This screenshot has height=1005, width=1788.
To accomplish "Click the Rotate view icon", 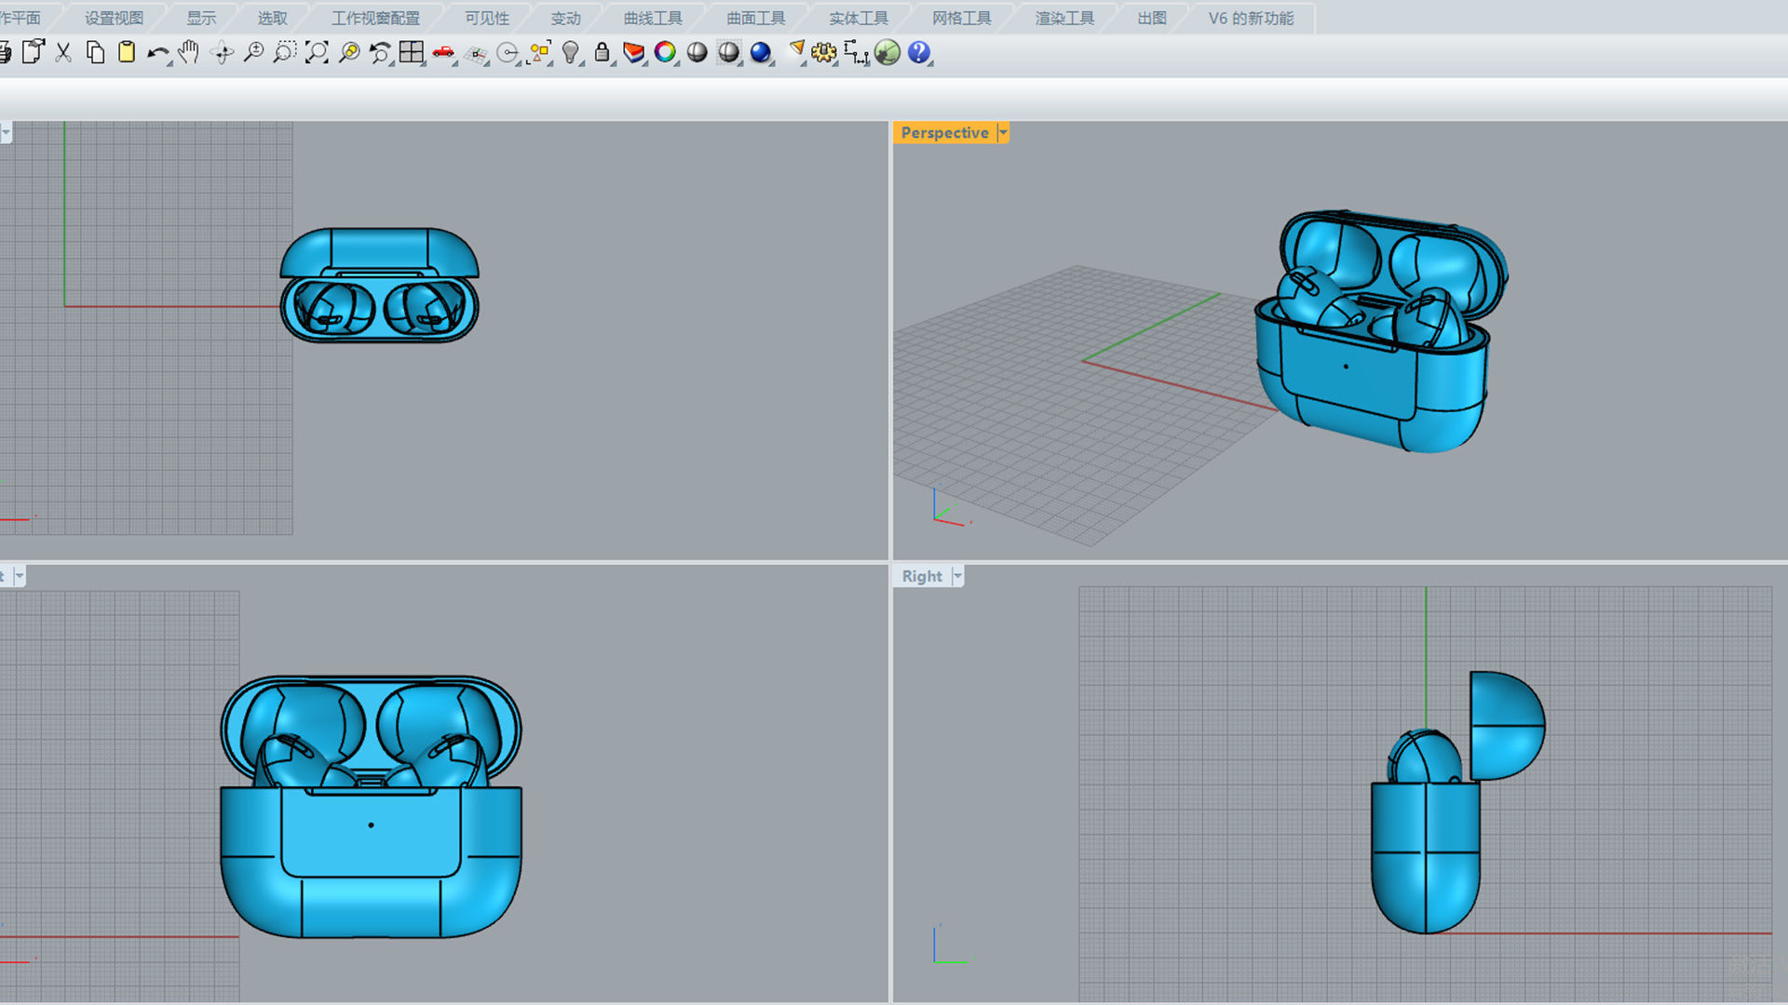I will click(222, 53).
